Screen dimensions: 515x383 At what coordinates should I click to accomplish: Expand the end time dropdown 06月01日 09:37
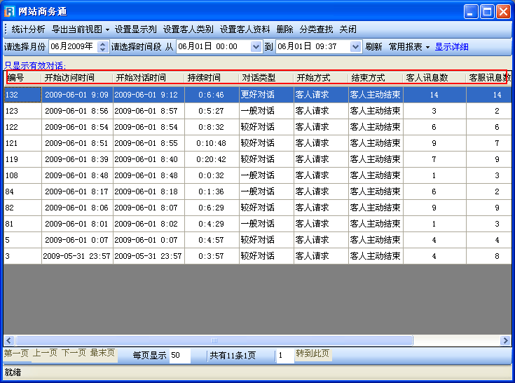pos(355,47)
